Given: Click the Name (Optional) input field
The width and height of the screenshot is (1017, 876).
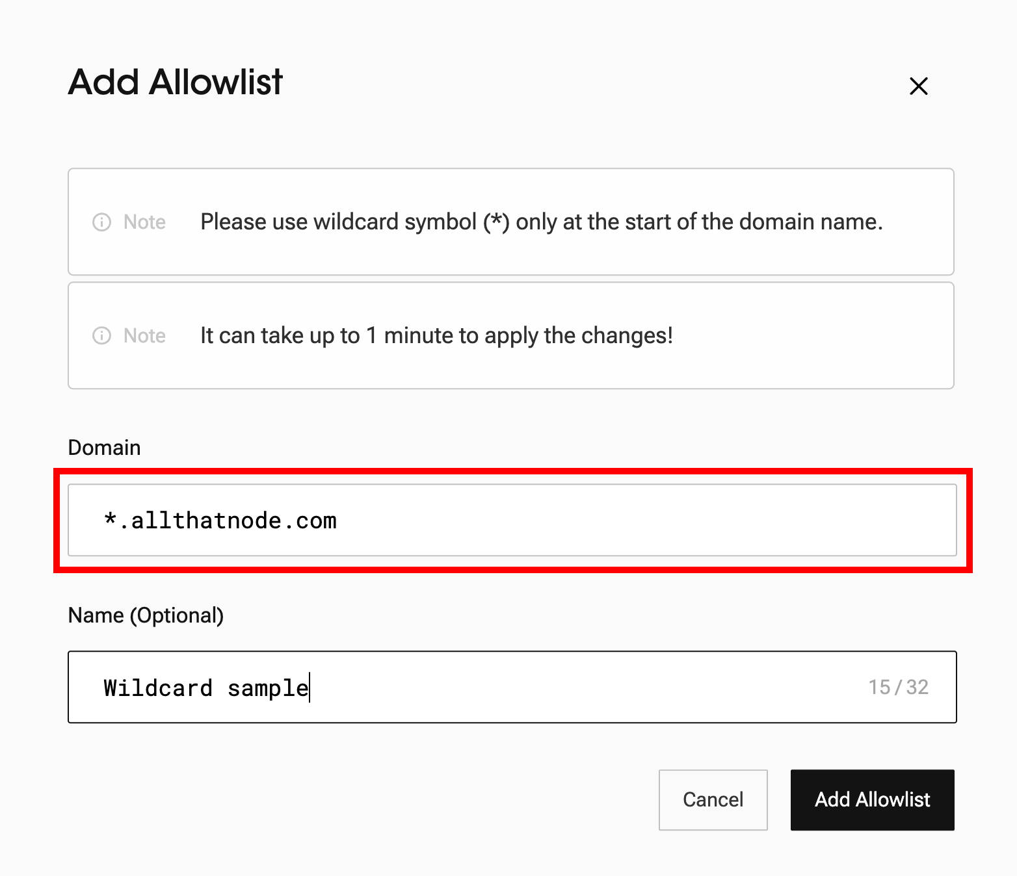Looking at the screenshot, I should point(512,687).
